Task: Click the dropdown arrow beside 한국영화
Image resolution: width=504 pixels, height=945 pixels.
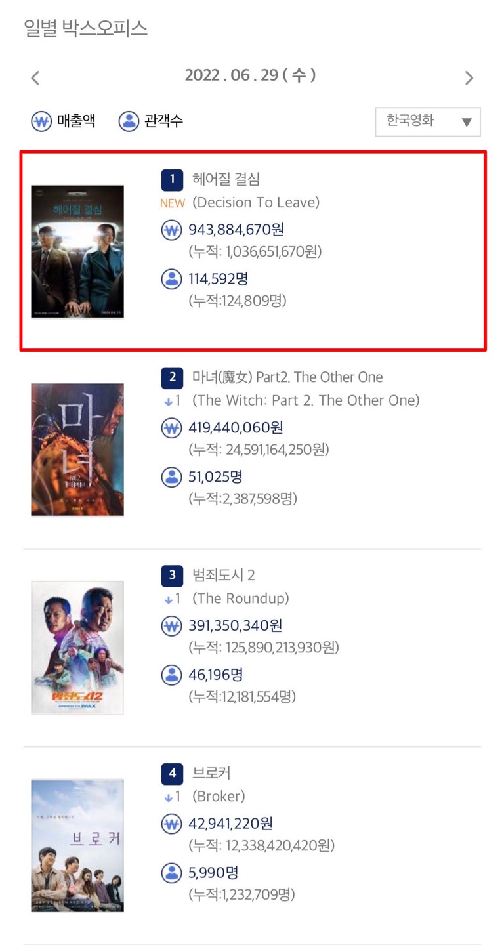Action: (467, 123)
